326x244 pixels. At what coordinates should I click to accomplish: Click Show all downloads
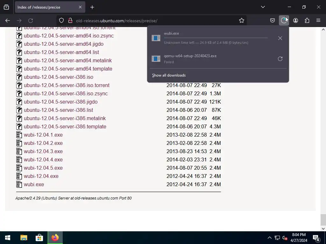click(x=169, y=75)
